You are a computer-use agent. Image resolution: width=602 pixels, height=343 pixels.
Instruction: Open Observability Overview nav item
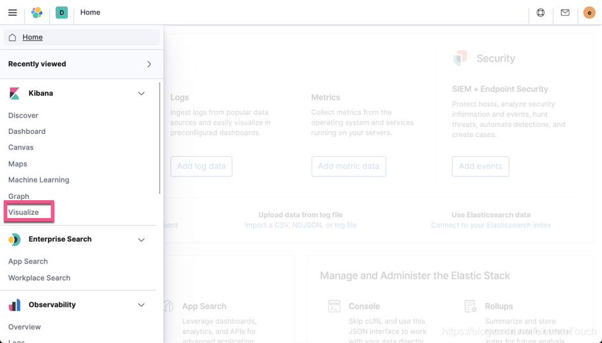pyautogui.click(x=24, y=327)
